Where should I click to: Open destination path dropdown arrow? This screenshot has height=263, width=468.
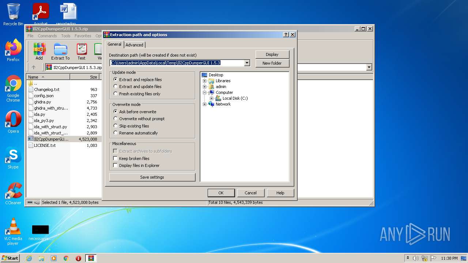pyautogui.click(x=247, y=63)
